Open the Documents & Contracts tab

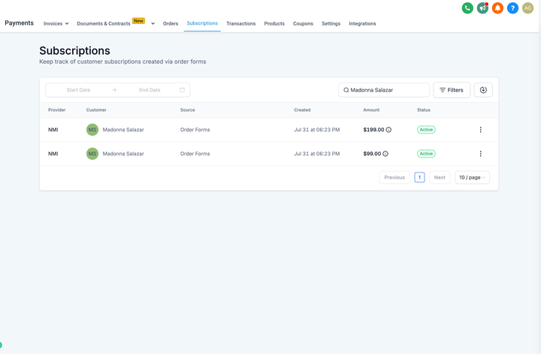[104, 24]
